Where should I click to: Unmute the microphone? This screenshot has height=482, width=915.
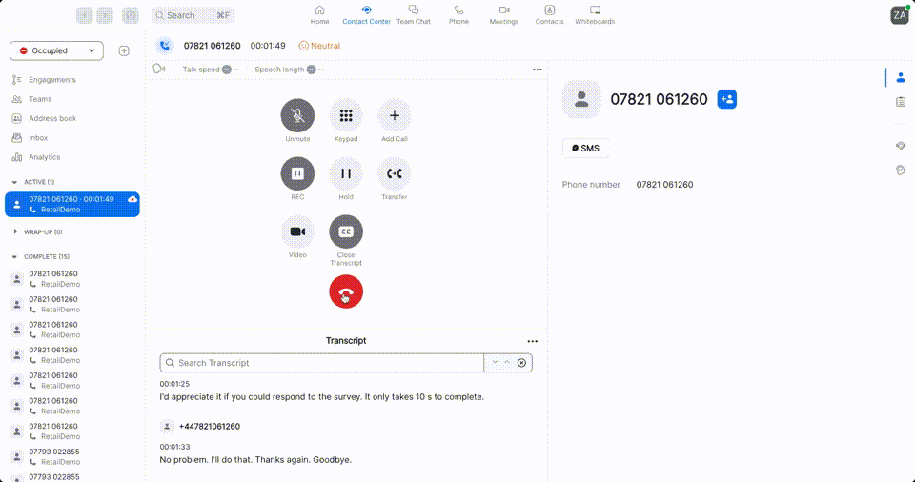[x=297, y=116]
